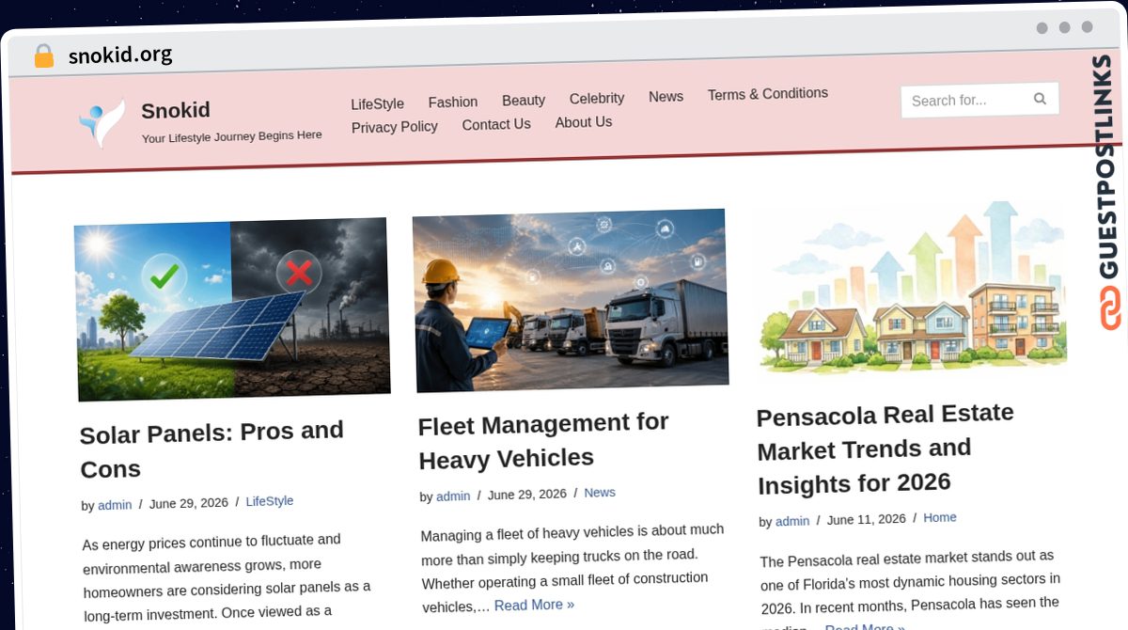Select the Celebrity menu item

[x=597, y=98]
